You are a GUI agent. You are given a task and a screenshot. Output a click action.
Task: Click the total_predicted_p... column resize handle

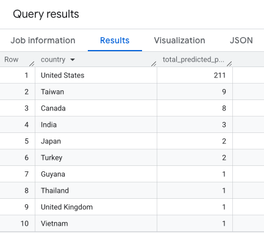(229, 64)
